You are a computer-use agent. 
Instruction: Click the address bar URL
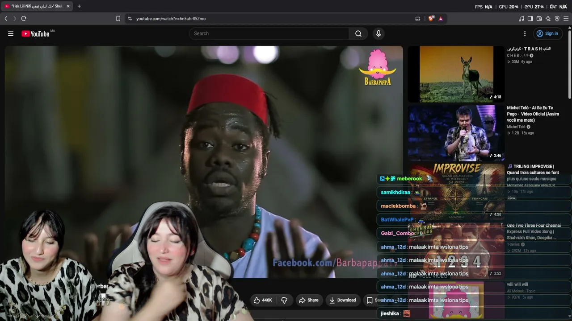click(171, 19)
